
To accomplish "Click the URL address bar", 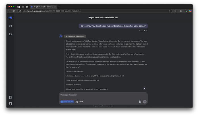I will (95, 11).
